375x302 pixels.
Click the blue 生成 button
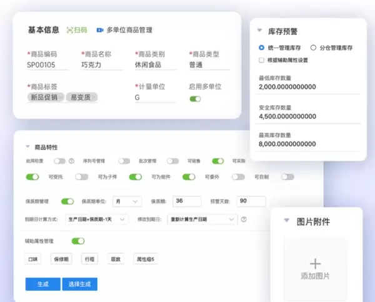pyautogui.click(x=42, y=284)
